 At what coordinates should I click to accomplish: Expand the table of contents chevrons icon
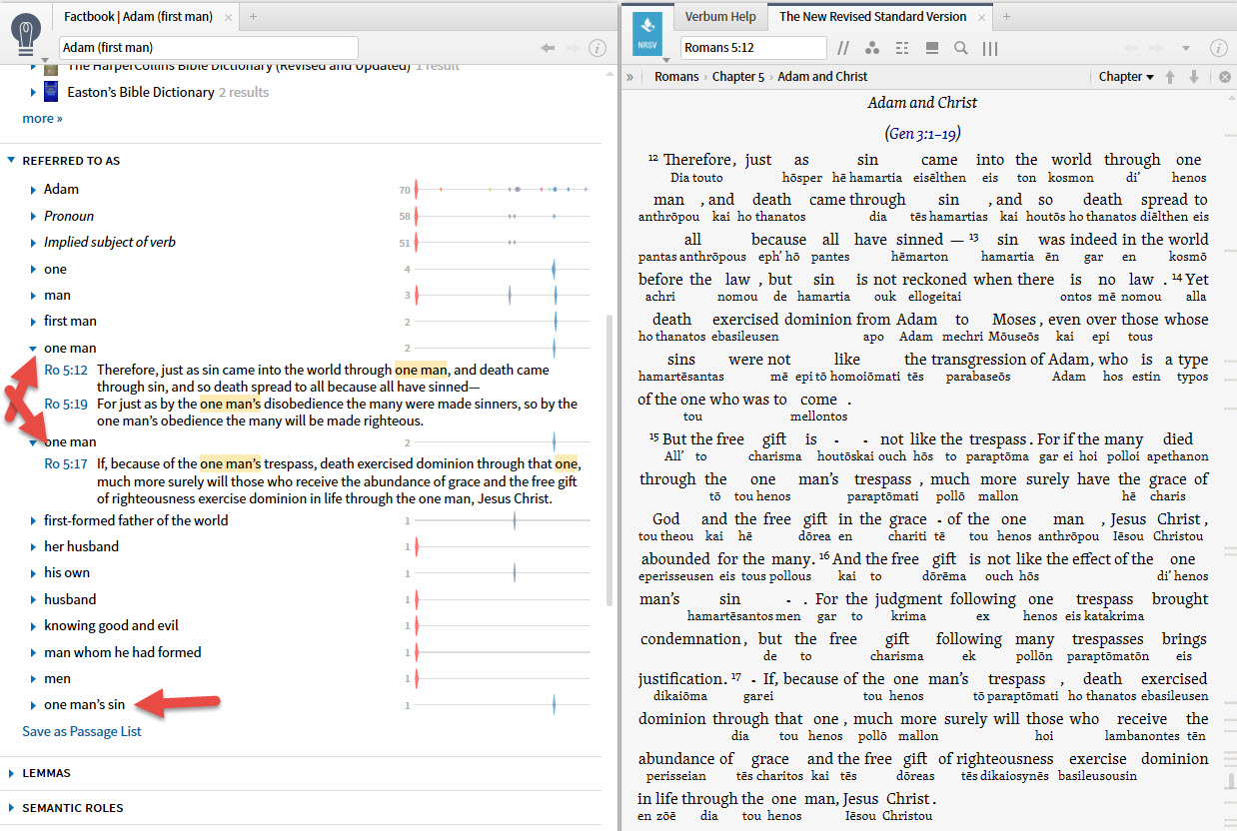(x=630, y=77)
